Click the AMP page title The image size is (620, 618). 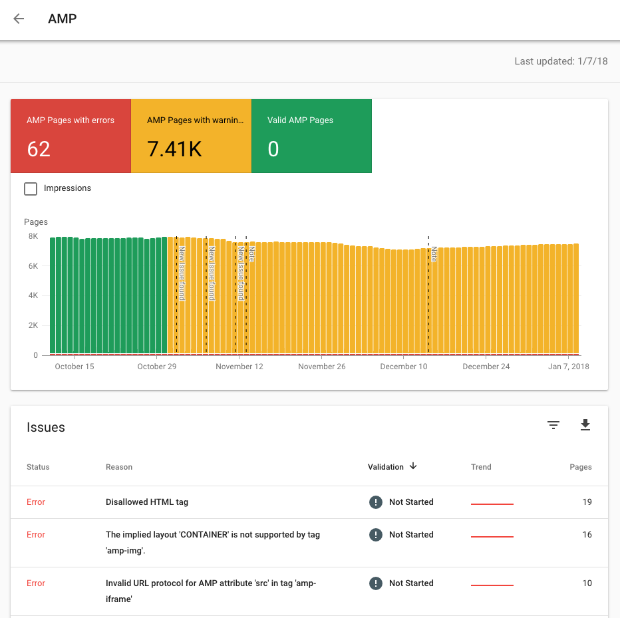click(62, 19)
